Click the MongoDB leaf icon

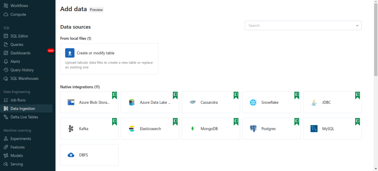(x=192, y=129)
